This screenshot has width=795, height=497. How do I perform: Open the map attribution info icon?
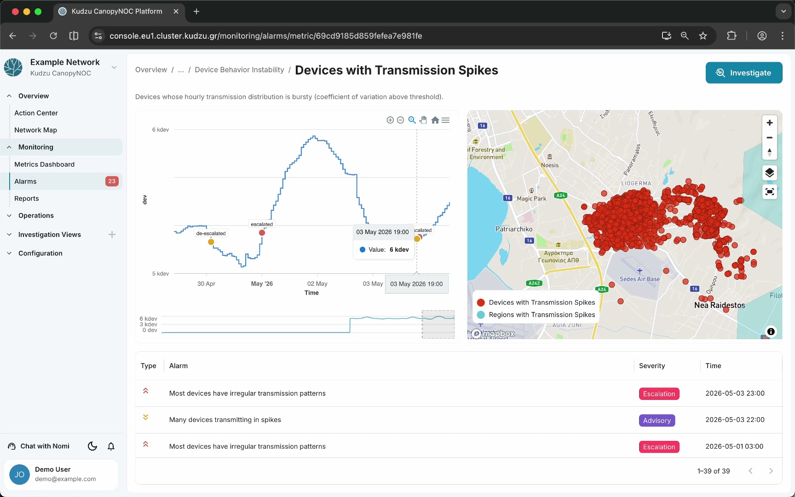pyautogui.click(x=771, y=331)
